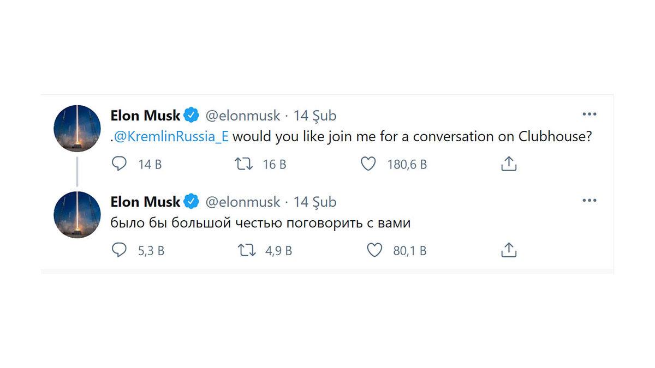The height and width of the screenshot is (368, 655).
Task: Like the Russian reply via heart icon
Action: click(x=374, y=250)
